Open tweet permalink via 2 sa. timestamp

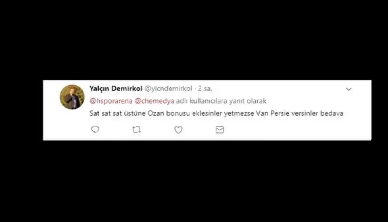coord(205,88)
